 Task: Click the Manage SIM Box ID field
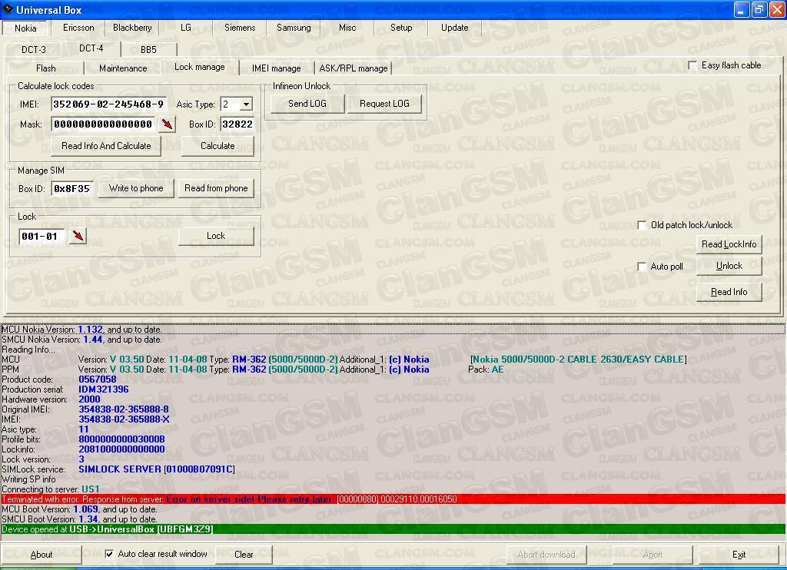click(71, 189)
